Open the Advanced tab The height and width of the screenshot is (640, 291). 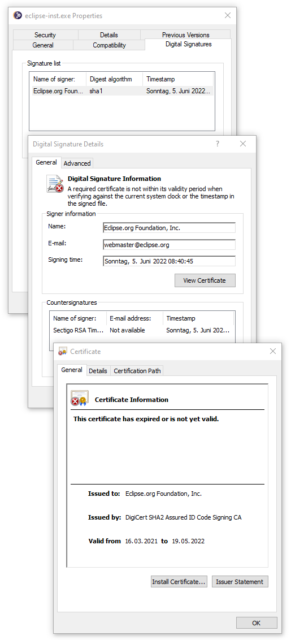click(77, 163)
